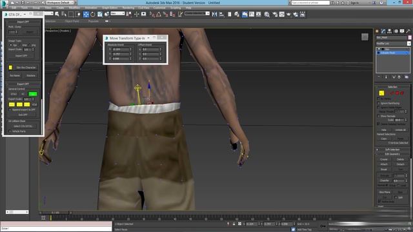Switch to the Hierarchy command panel
This screenshot has width=413, height=232.
click(390, 31)
